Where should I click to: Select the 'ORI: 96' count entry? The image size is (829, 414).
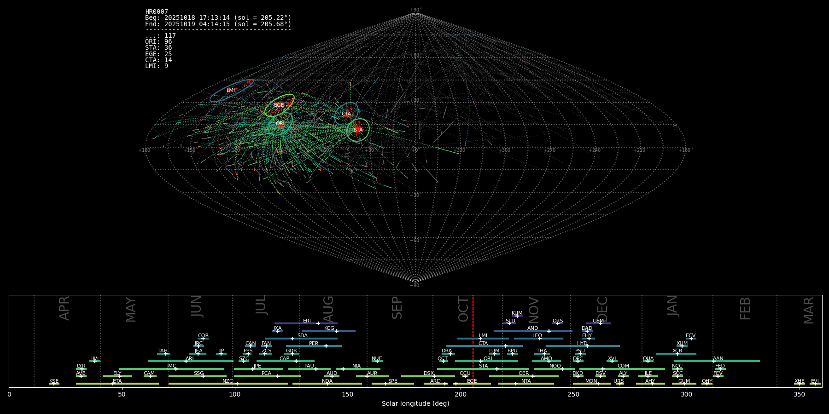click(158, 42)
